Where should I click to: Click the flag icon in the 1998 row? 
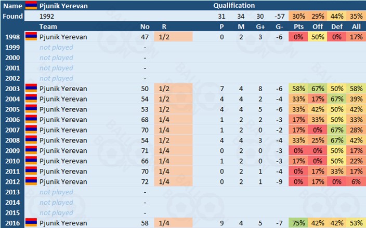31,37
